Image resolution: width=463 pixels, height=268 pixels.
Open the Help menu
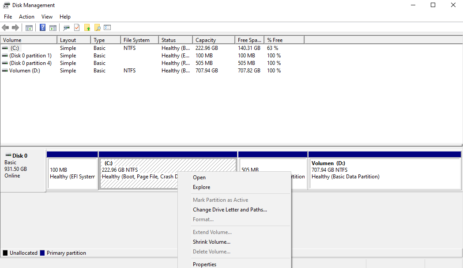tap(65, 16)
